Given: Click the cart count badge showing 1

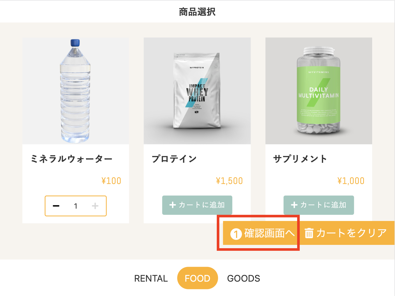Looking at the screenshot, I should (x=236, y=234).
